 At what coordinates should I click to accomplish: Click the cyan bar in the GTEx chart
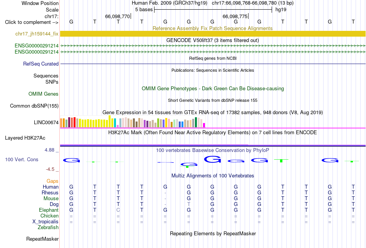(x=115, y=123)
